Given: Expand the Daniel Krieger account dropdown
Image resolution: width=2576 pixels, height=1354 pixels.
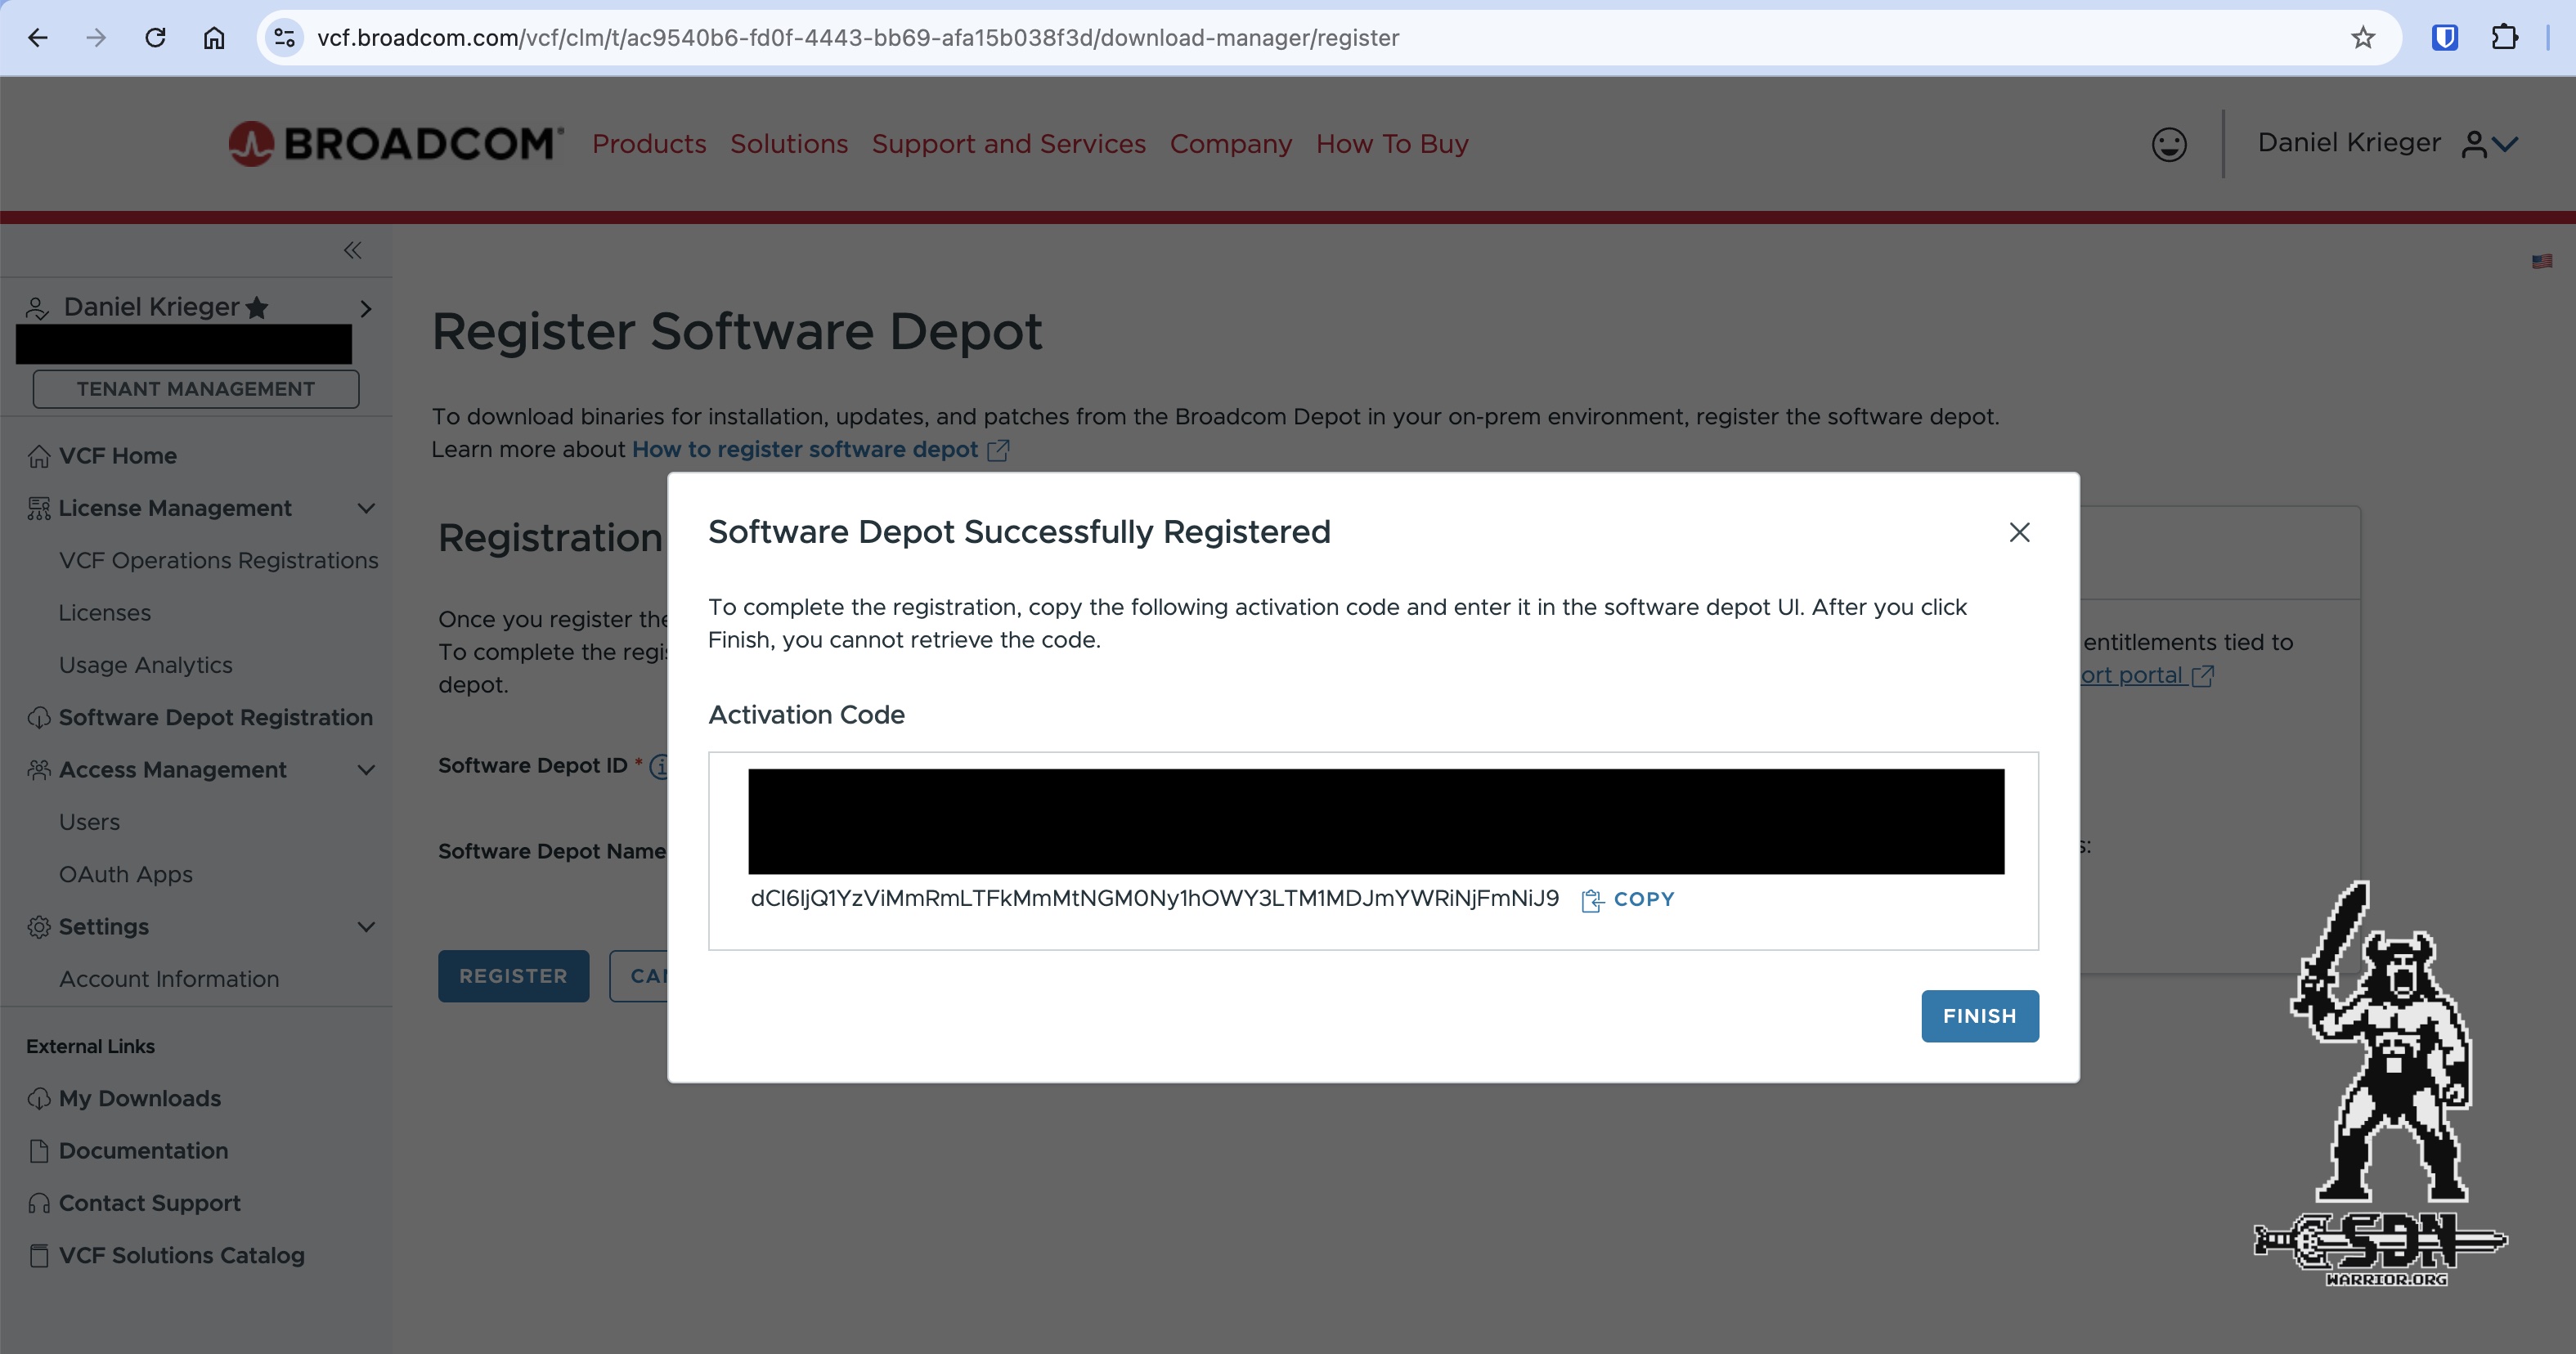Looking at the screenshot, I should [x=2388, y=144].
